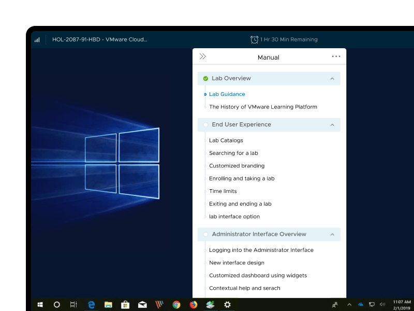Open the Manual panel three-dot options menu

336,56
